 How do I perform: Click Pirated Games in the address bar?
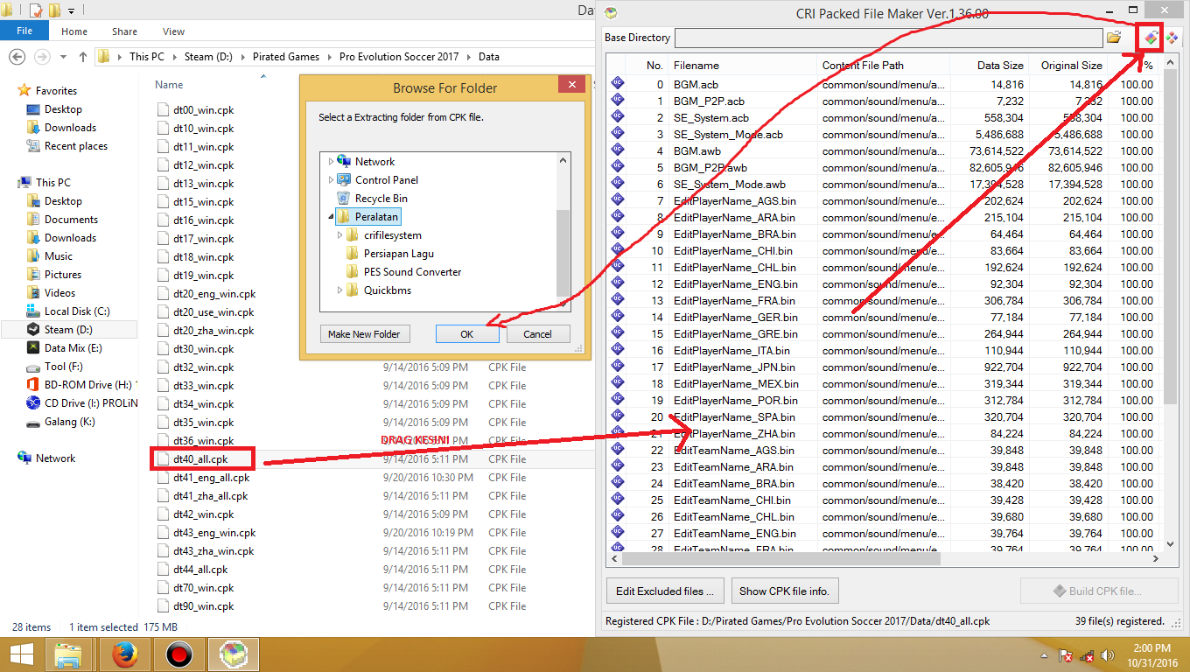click(286, 57)
